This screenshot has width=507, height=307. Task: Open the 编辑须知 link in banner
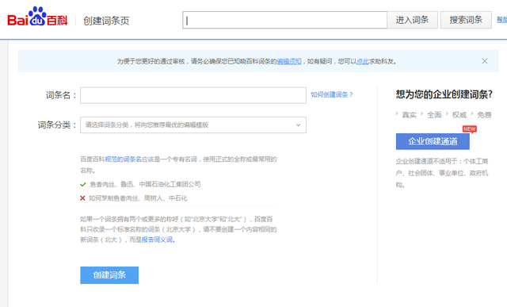click(x=288, y=61)
